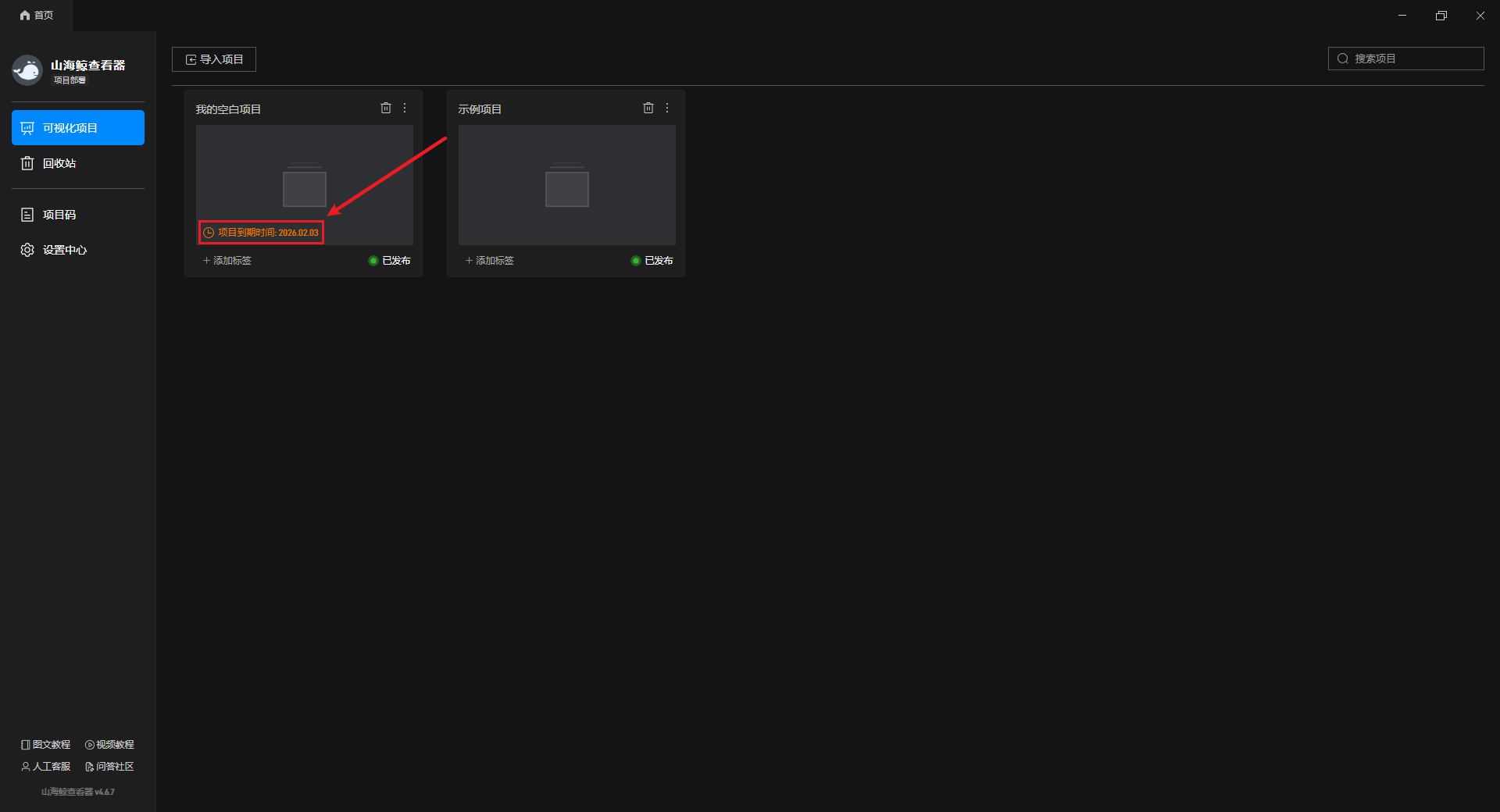Screen dimensions: 1500x812
Task: Delete the 我的空白项目 project via trash icon
Action: [386, 109]
